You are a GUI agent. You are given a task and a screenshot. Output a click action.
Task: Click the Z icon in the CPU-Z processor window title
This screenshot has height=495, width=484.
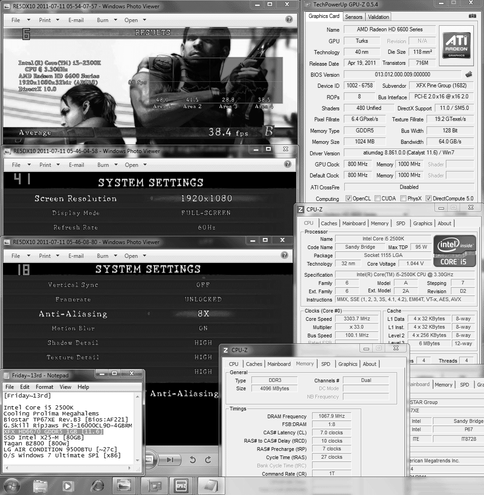point(301,209)
